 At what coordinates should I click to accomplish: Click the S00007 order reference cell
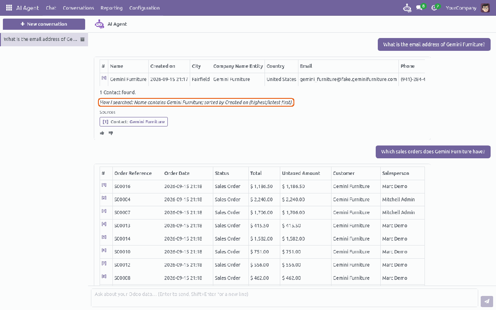(x=137, y=212)
